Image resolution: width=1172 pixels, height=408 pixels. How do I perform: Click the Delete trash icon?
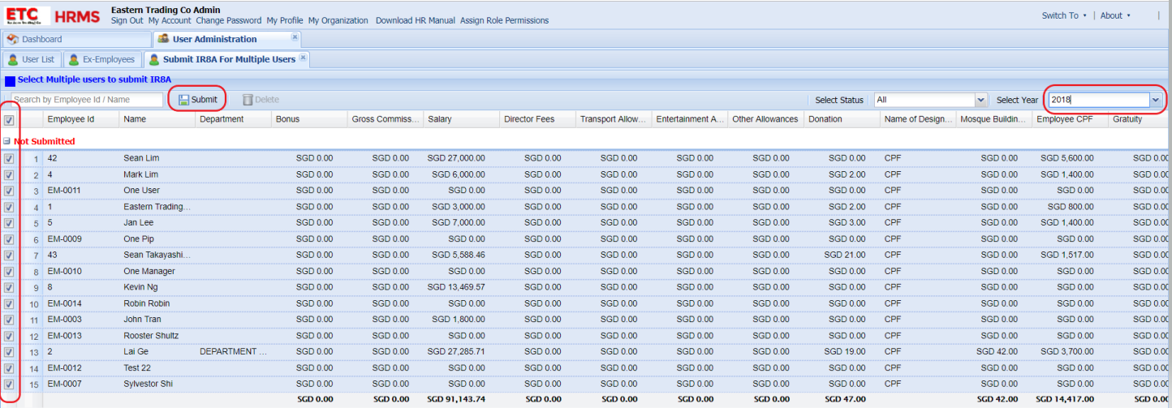pyautogui.click(x=248, y=100)
